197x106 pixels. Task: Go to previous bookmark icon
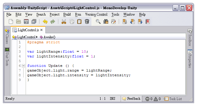click(132, 21)
